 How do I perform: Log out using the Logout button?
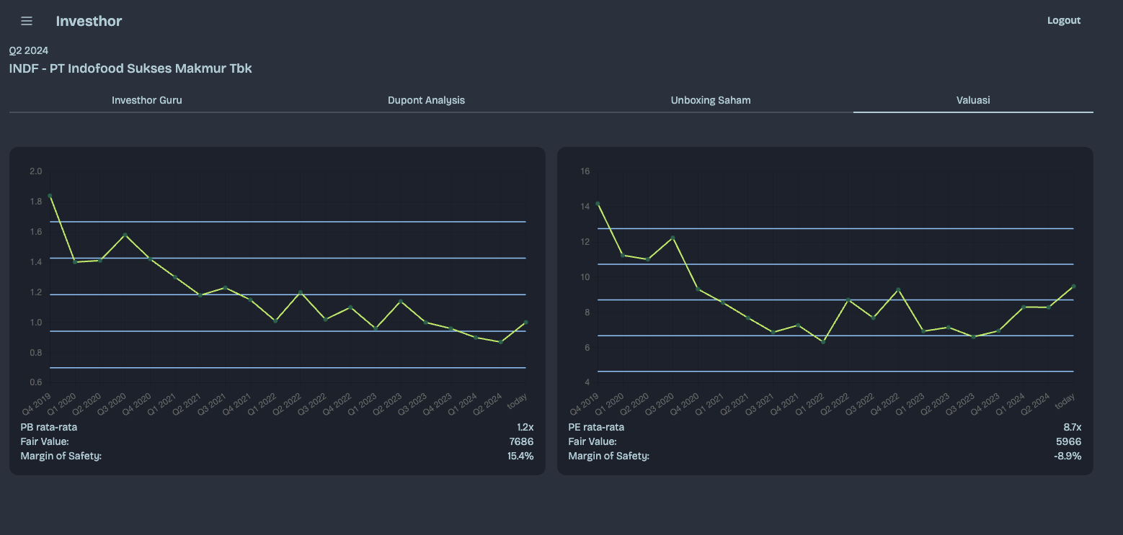click(1063, 20)
